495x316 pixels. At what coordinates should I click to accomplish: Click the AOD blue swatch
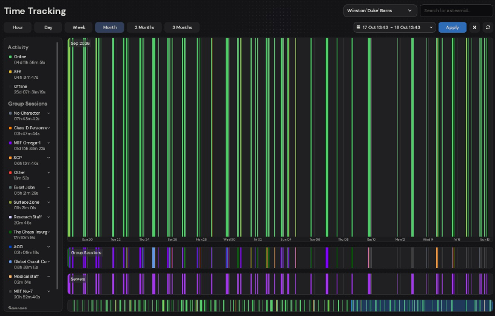tap(10, 247)
